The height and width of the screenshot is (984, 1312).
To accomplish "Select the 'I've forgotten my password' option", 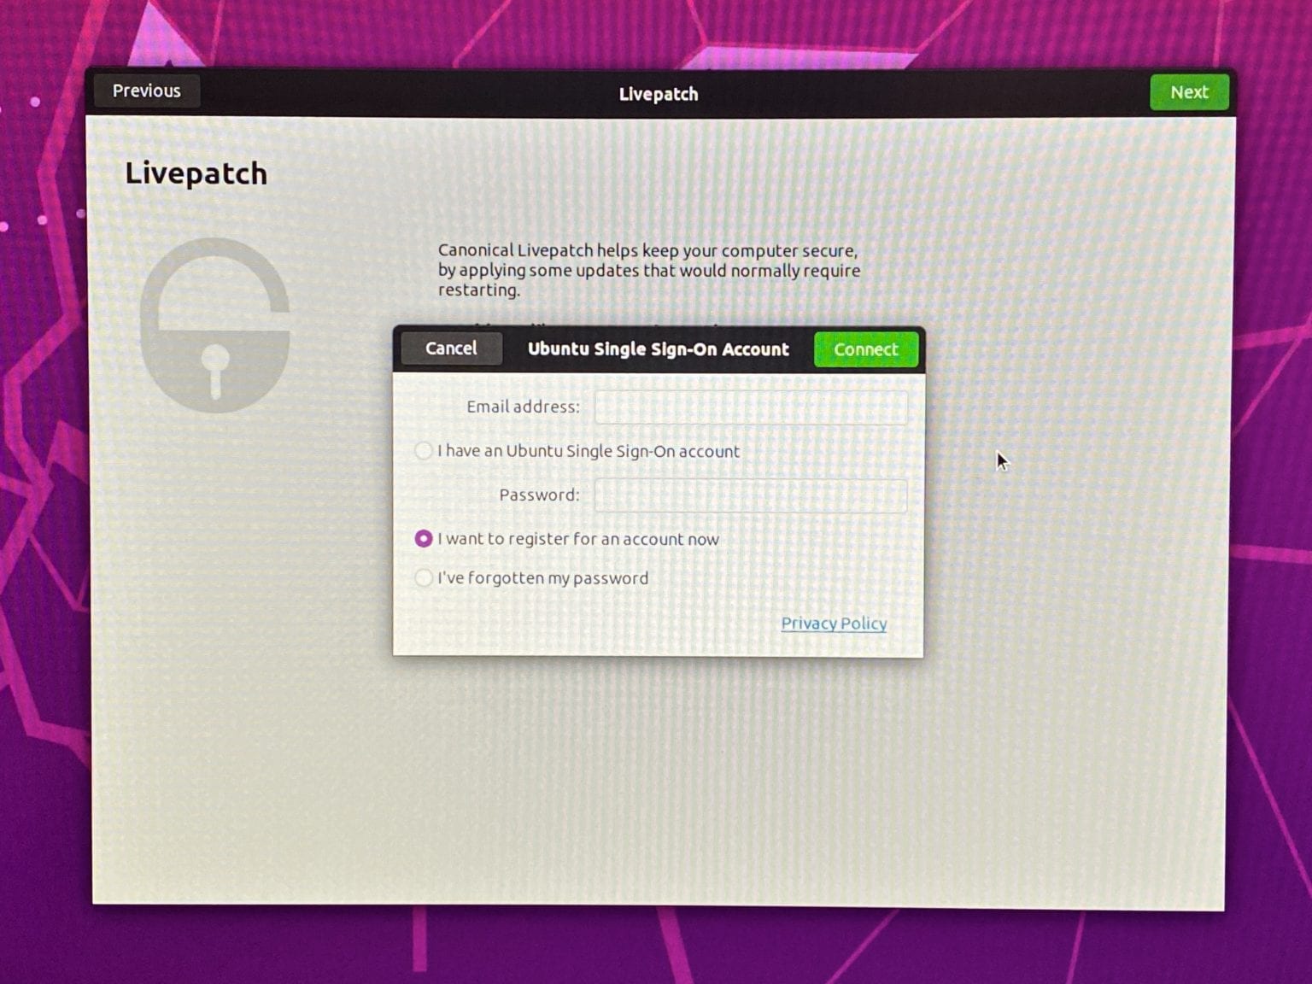I will (x=424, y=578).
